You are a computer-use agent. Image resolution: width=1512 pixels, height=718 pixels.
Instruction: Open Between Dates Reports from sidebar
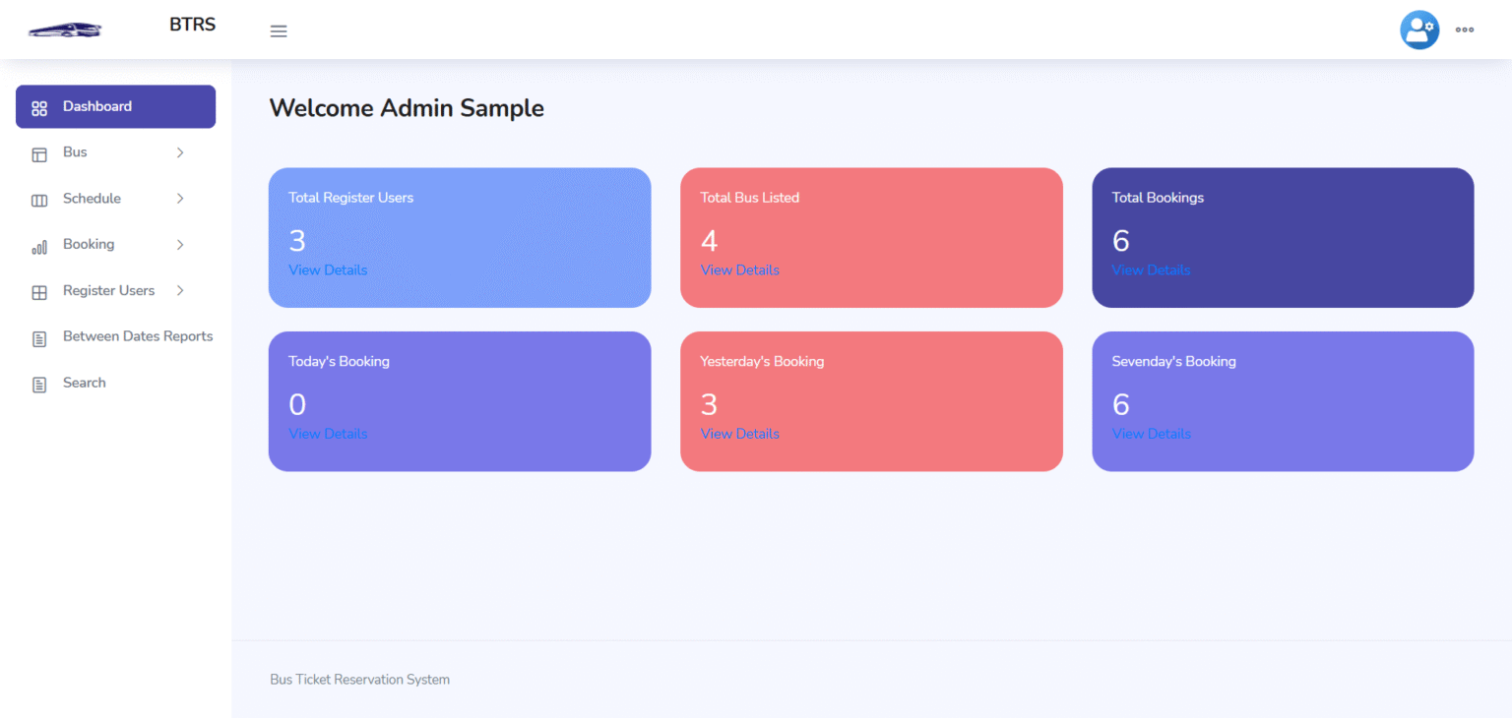tap(138, 336)
